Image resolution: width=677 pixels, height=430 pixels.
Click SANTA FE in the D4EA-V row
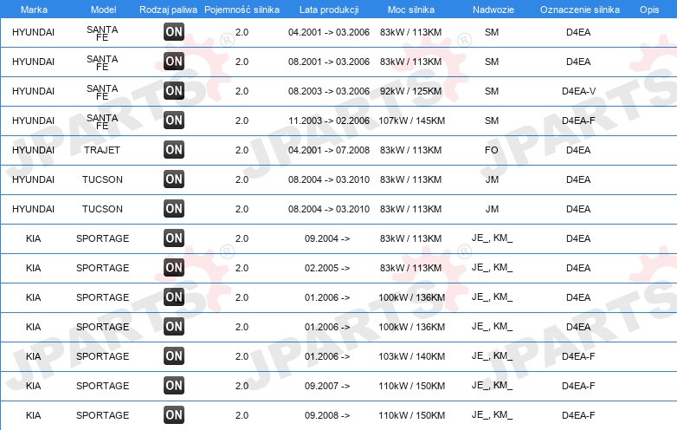point(102,92)
